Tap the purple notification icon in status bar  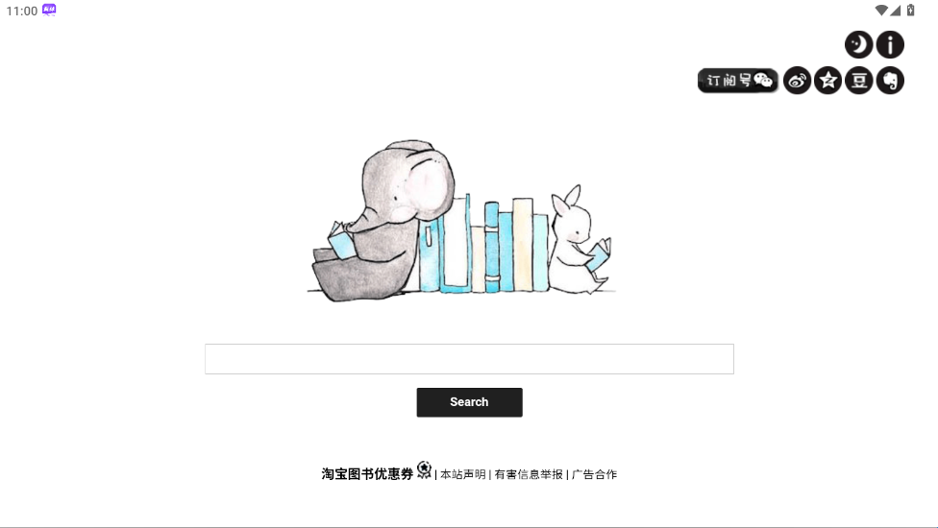pos(49,11)
